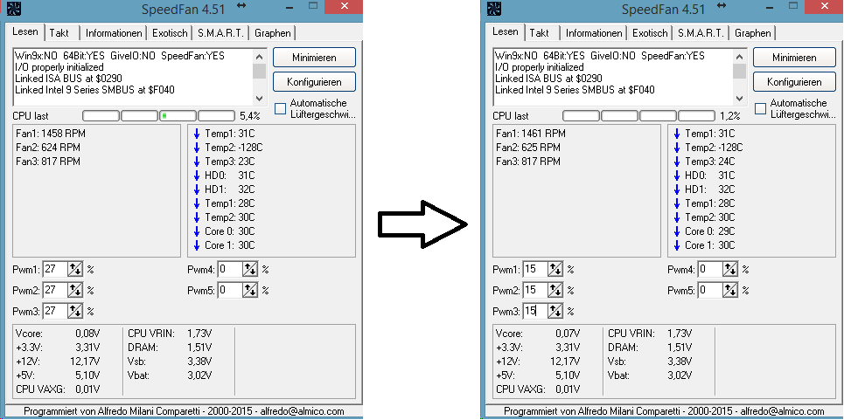844x420 pixels.
Task: Click Vbat 3,02V reading in left window
Action: coord(170,375)
